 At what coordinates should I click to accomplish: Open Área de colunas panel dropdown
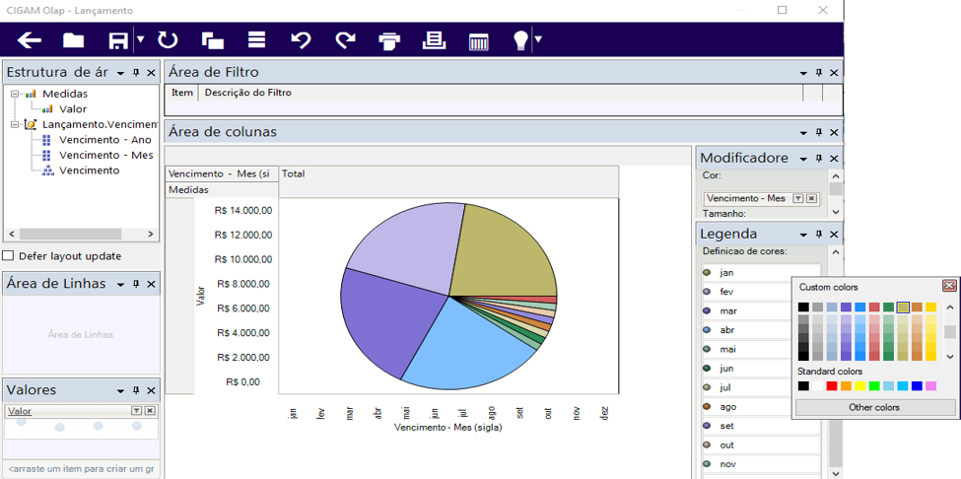coord(803,132)
